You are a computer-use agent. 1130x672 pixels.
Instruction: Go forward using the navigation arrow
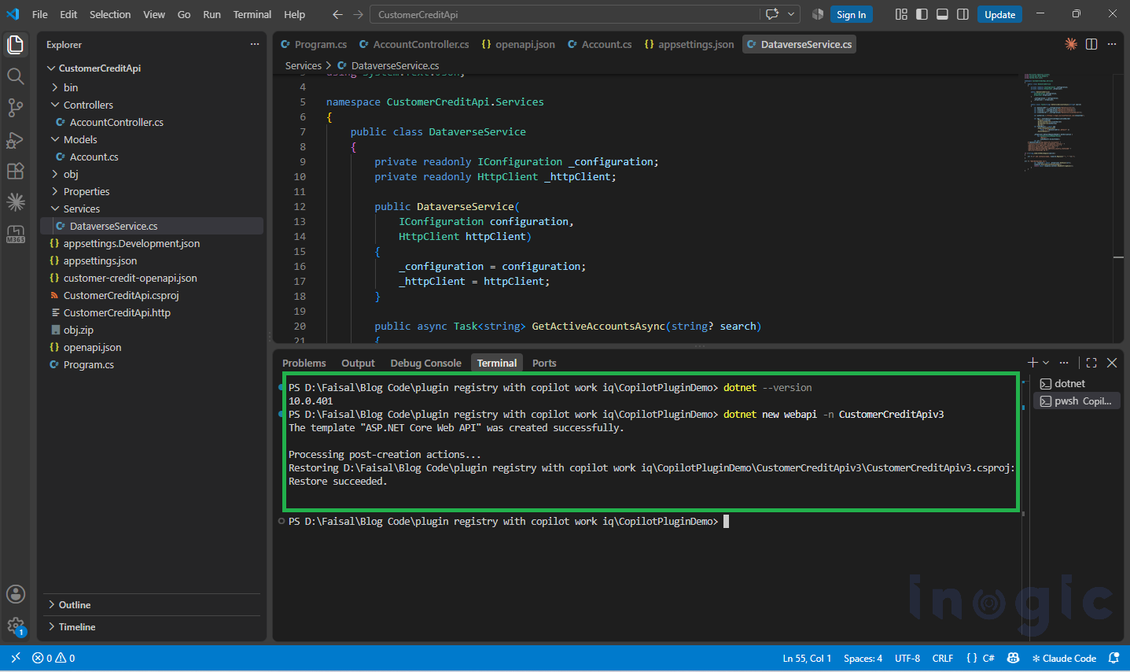coord(359,14)
